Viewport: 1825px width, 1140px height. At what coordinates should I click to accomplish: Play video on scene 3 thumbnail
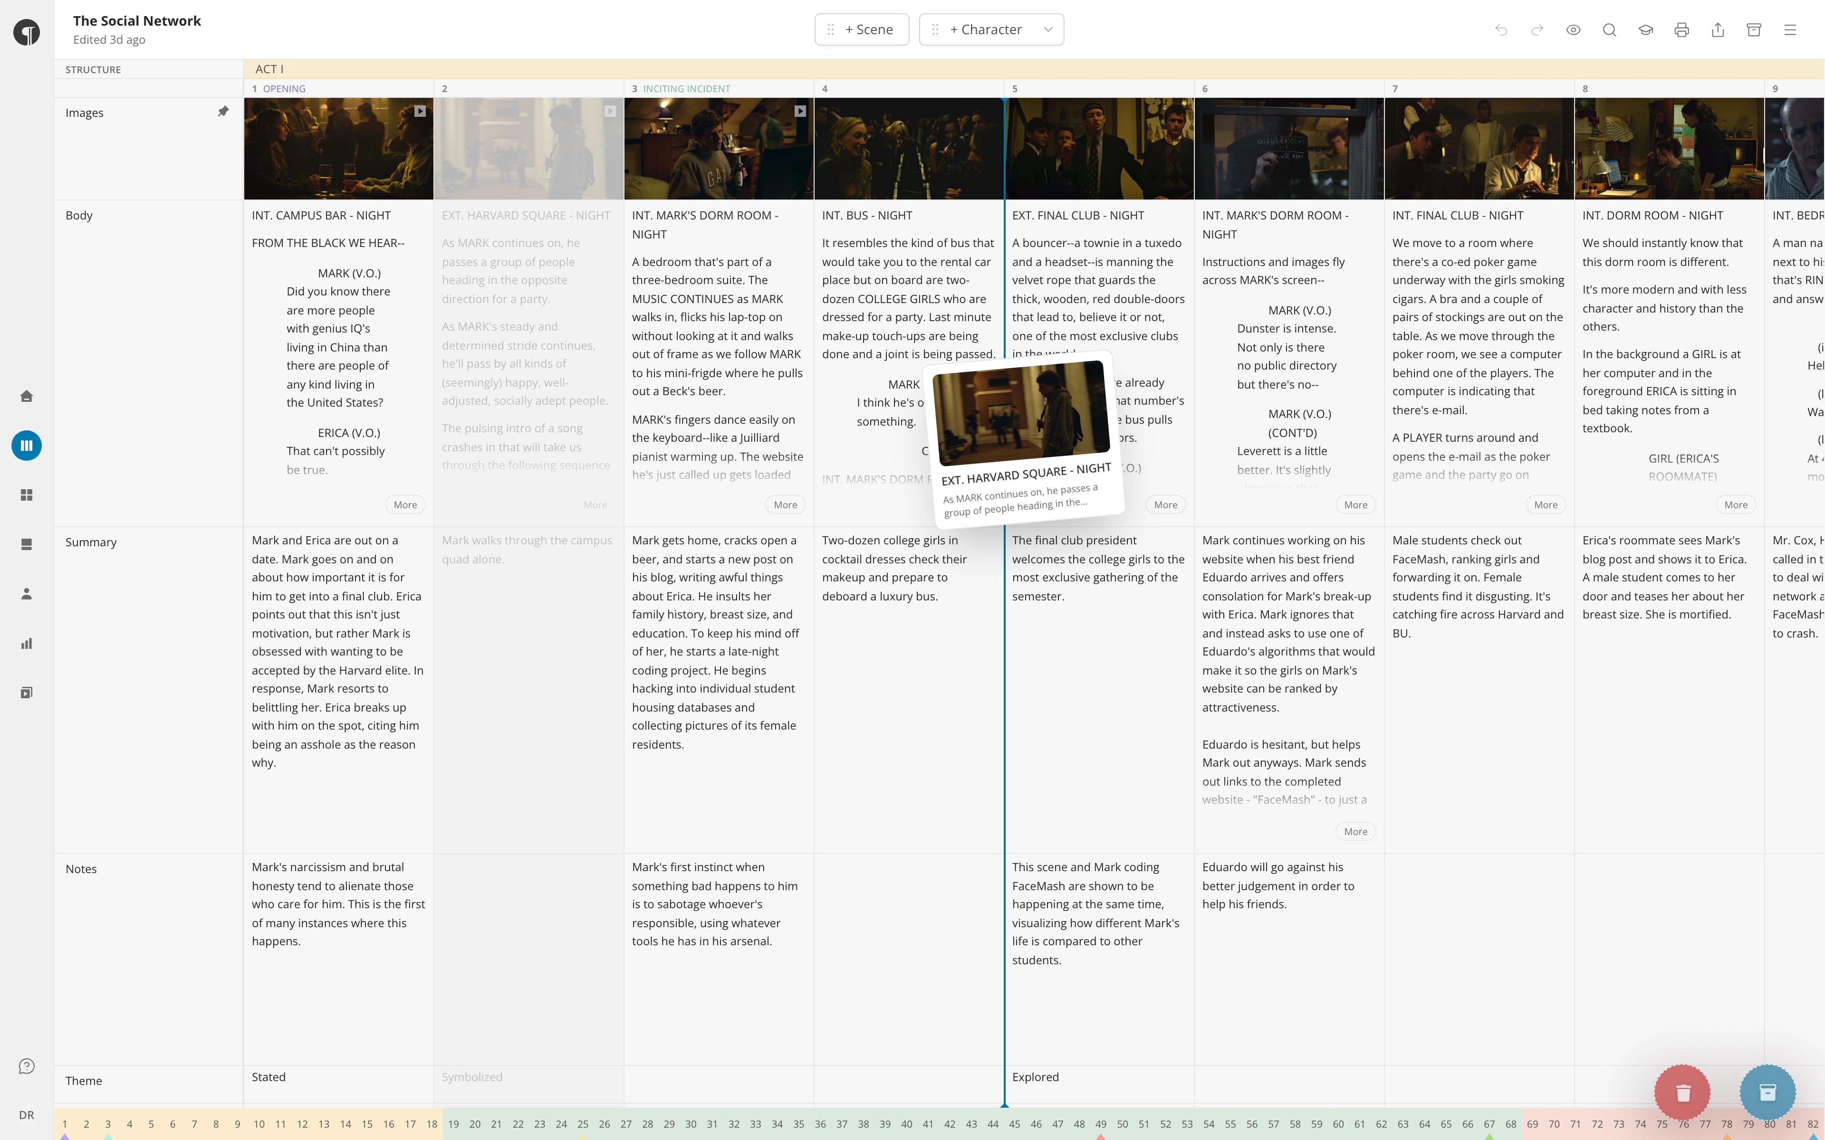tap(800, 111)
